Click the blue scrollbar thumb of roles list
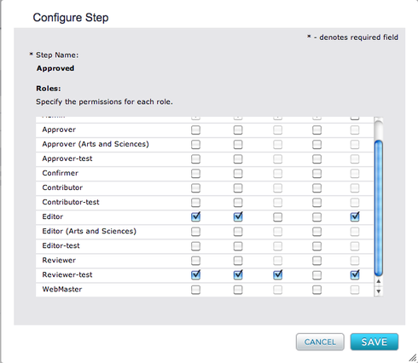418x363 pixels. click(379, 208)
